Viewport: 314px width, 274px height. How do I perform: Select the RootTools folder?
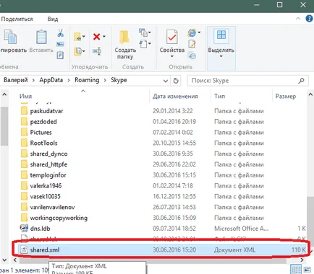43,143
